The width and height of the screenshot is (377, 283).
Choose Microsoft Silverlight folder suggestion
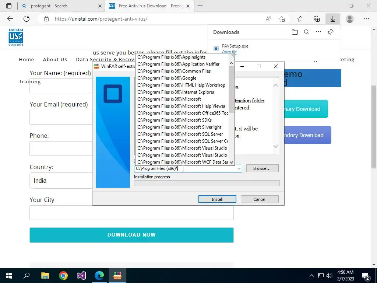[182, 127]
